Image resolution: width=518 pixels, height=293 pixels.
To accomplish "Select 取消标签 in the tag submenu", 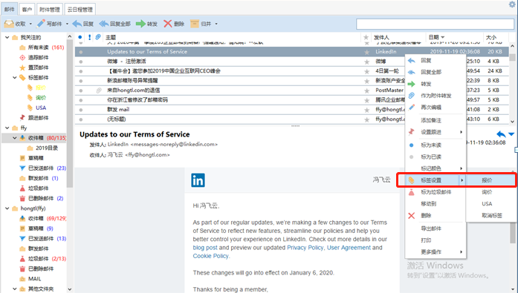I will [x=491, y=216].
